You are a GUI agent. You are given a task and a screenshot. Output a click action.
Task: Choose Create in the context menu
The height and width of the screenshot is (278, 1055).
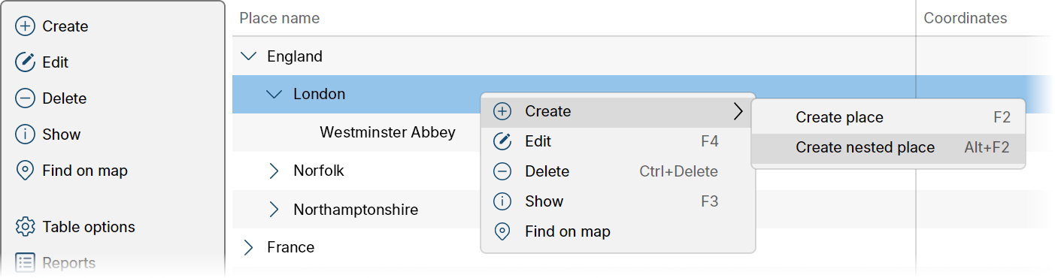(x=618, y=111)
